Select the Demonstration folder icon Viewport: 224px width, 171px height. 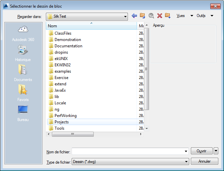51,40
